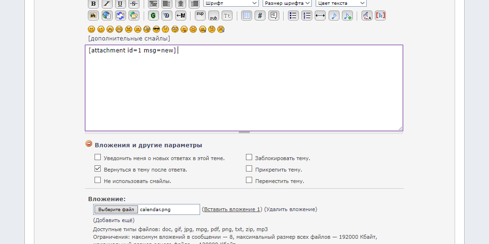
Task: Click the subscript button
Action: tap(213, 16)
